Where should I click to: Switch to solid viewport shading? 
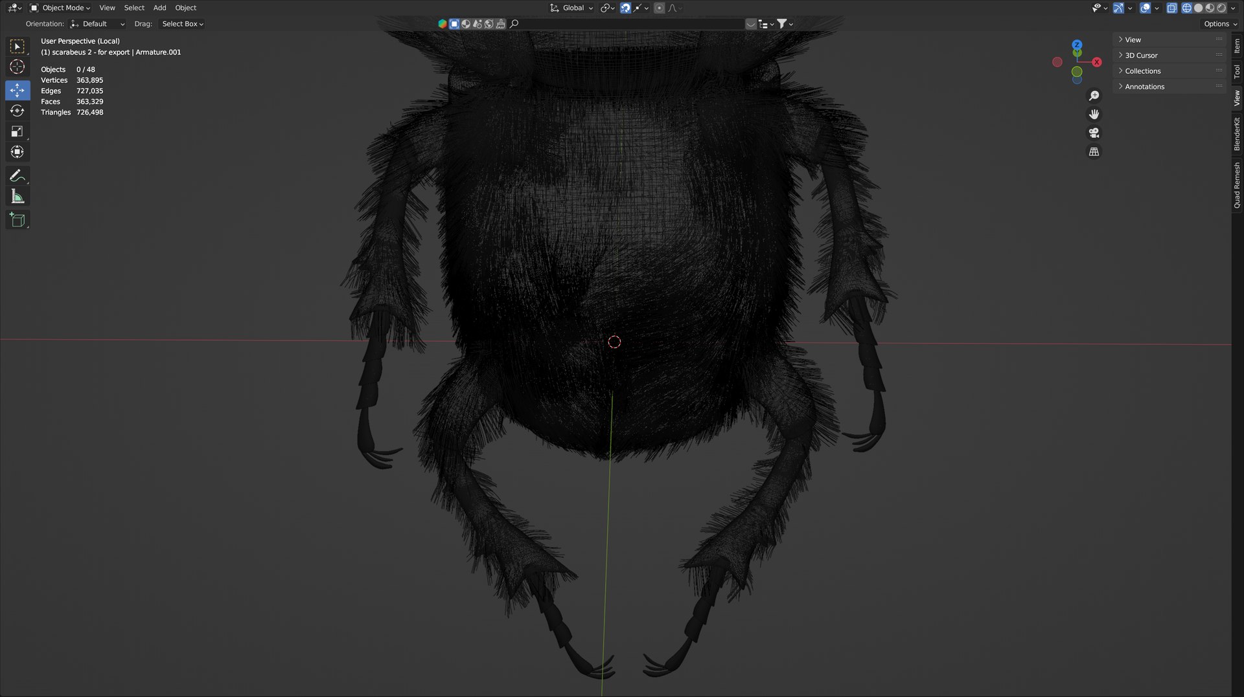pos(1199,8)
